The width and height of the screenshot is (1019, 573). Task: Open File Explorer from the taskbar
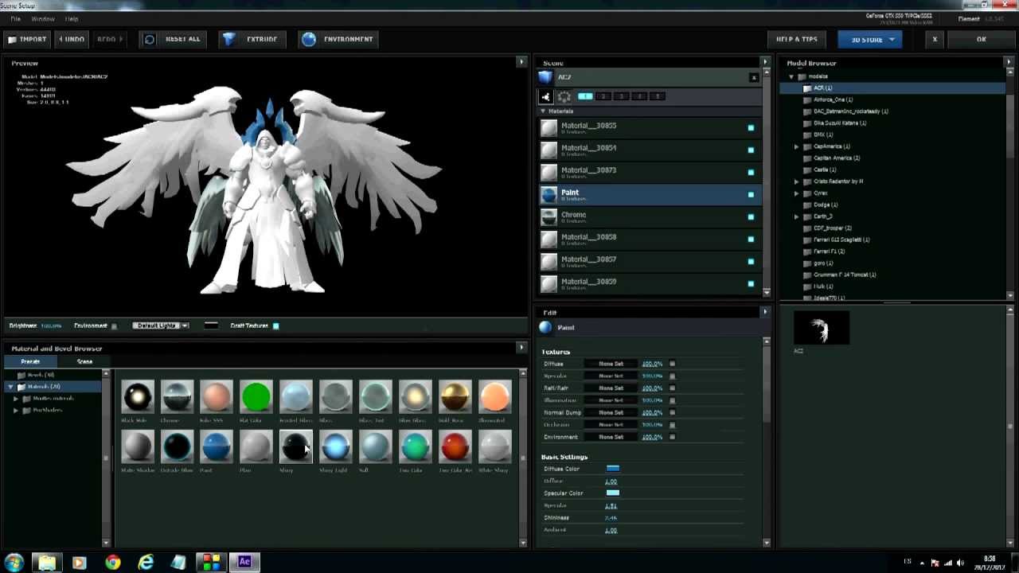coord(47,563)
